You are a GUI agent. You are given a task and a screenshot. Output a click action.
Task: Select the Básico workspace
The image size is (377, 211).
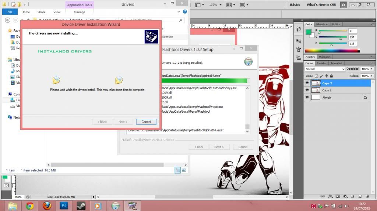(x=295, y=4)
